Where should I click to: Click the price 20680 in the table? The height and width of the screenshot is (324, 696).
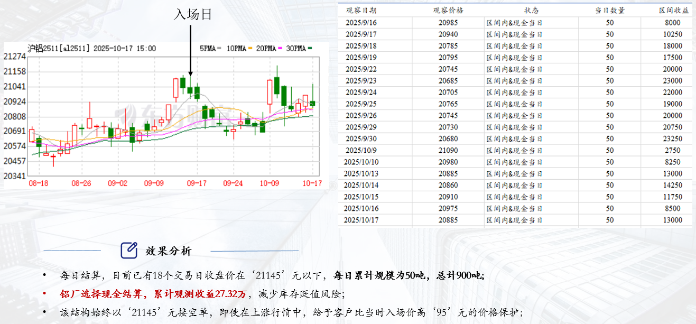click(448, 139)
